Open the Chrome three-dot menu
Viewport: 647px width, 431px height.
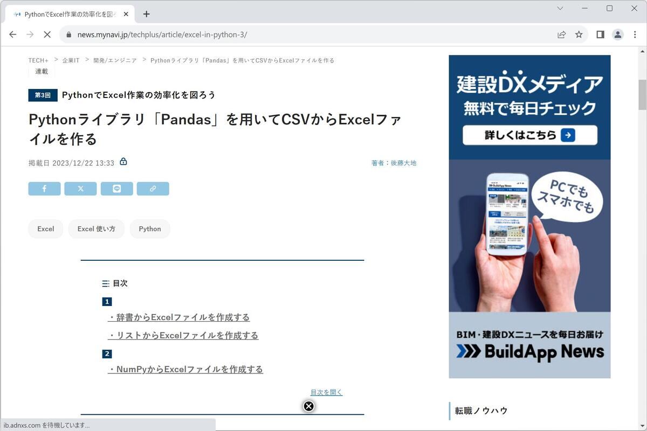point(635,34)
